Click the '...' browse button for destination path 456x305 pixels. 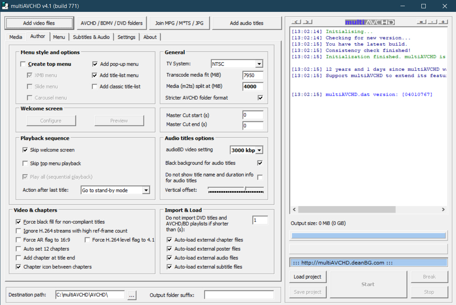click(132, 295)
